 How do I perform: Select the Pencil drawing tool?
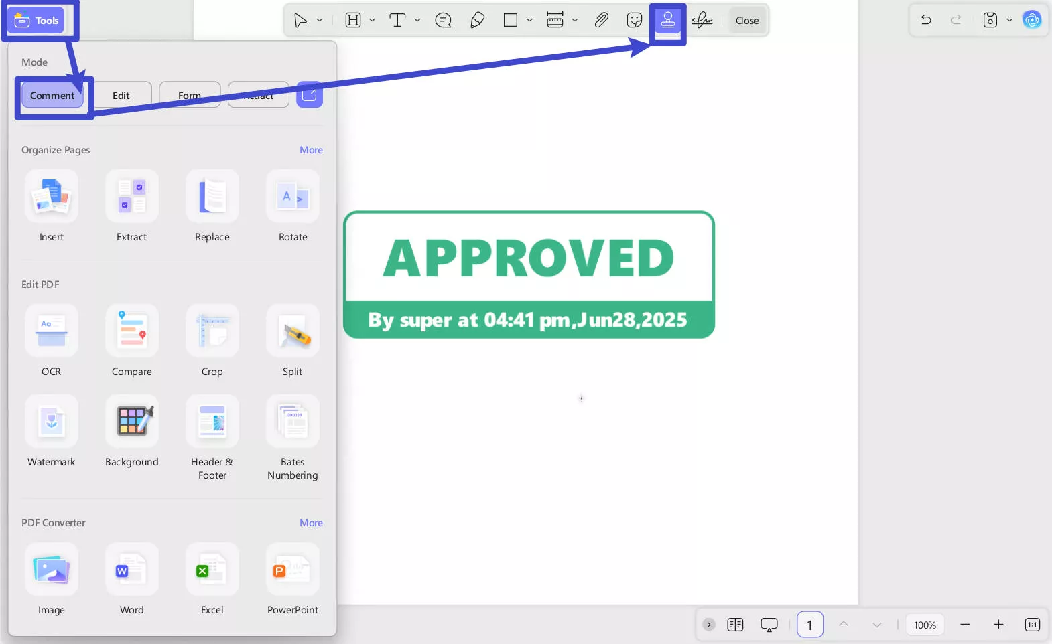point(477,21)
